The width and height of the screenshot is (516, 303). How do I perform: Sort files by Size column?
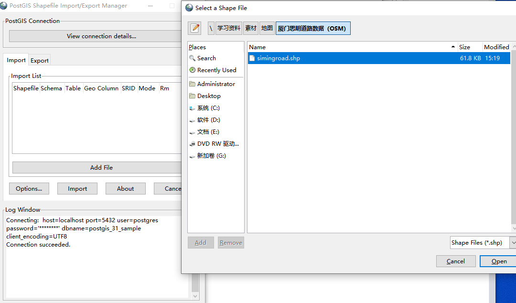tap(470, 47)
